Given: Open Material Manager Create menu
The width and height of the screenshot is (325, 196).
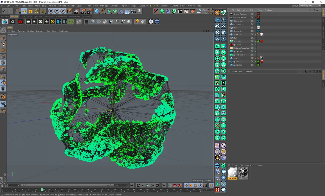Looking at the screenshot, I should pos(234,165).
